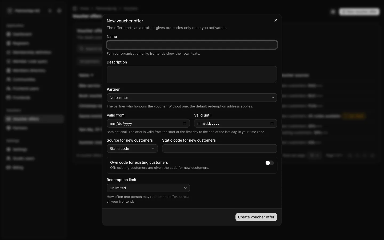Expand Source for new customers dropdown
Image resolution: width=384 pixels, height=240 pixels.
click(132, 149)
